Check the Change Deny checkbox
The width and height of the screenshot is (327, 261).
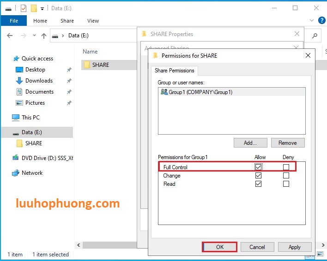286,176
